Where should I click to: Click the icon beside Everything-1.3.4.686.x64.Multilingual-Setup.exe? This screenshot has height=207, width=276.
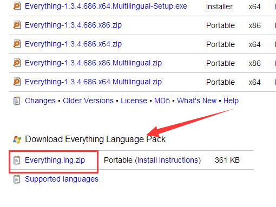[x=17, y=6]
